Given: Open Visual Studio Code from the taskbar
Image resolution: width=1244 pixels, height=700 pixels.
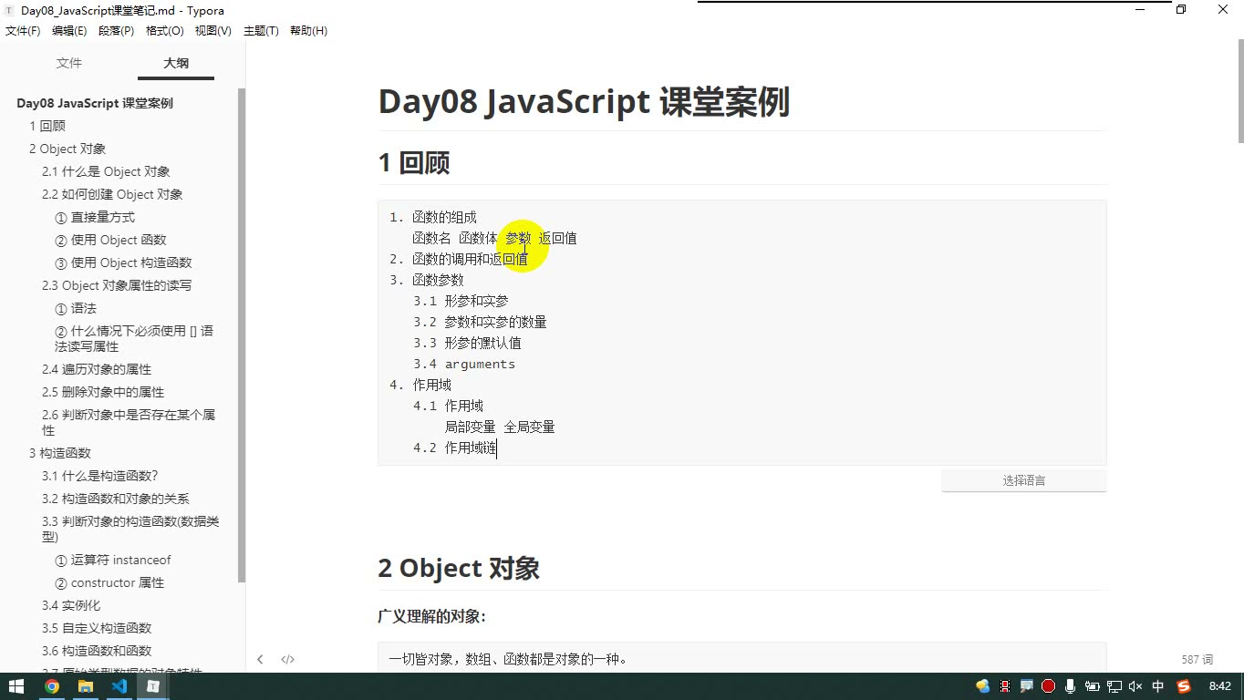Looking at the screenshot, I should pyautogui.click(x=119, y=686).
